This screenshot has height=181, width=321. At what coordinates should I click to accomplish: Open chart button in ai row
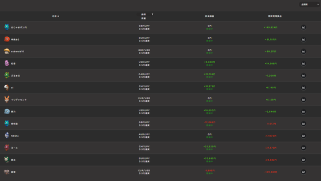click(303, 87)
